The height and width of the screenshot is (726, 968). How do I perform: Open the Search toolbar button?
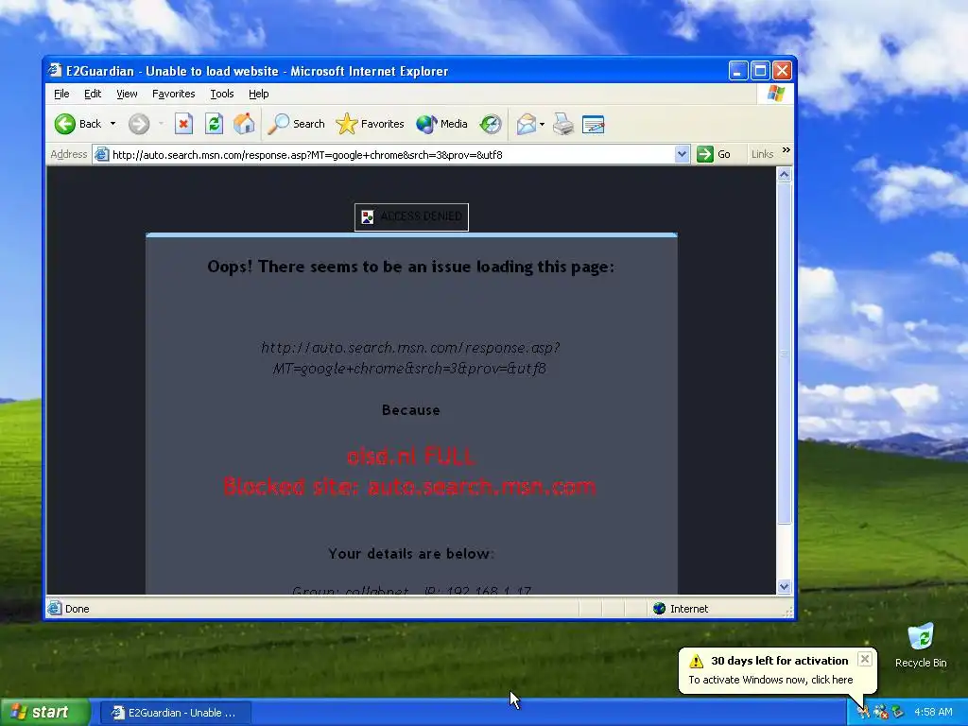tap(296, 124)
